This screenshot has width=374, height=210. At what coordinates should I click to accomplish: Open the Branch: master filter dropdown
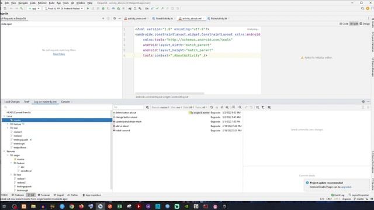[x=160, y=107]
